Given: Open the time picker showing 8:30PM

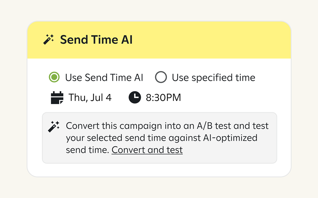Looking at the screenshot, I should click(163, 97).
